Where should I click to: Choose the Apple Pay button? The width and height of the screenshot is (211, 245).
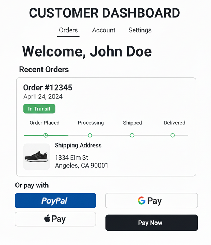(55, 219)
